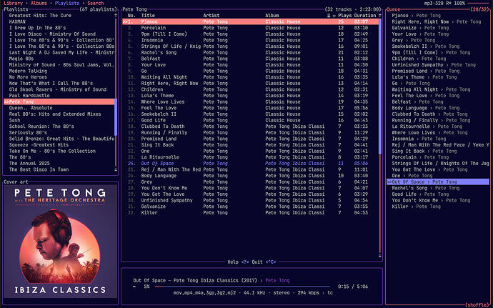
Task: Select the Playlists tab
Action: click(68, 4)
